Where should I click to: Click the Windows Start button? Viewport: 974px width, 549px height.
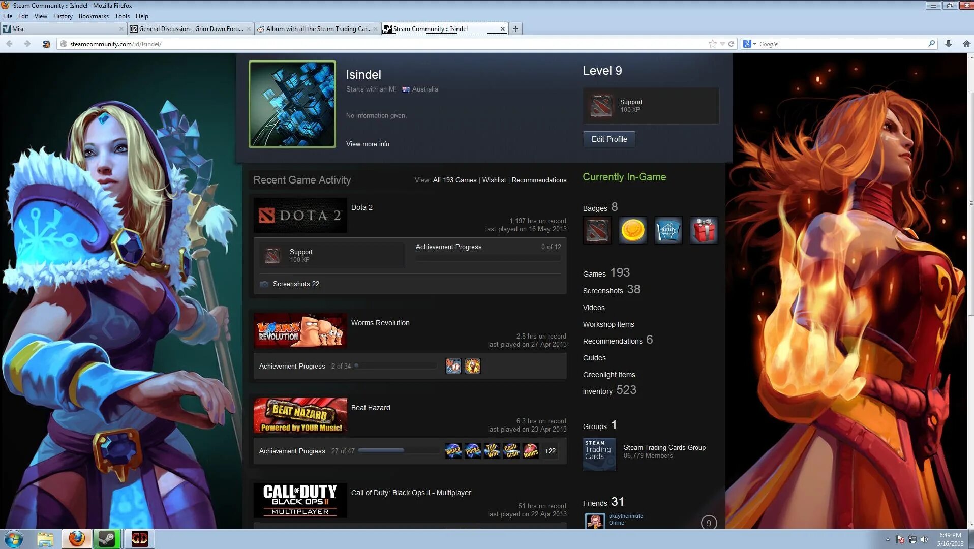(14, 539)
